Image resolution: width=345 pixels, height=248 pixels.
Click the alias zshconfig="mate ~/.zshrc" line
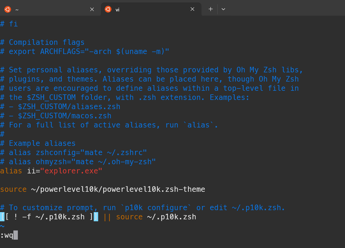point(74,153)
